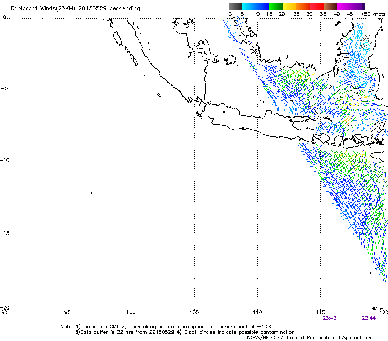Click the latitude '-10' axis label
The height and width of the screenshot is (341, 388).
(x=5, y=160)
